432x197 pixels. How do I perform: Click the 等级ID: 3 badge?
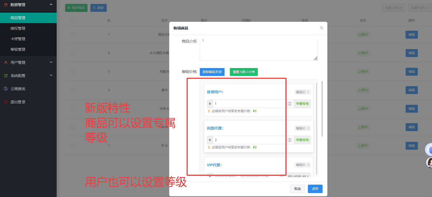point(303,165)
